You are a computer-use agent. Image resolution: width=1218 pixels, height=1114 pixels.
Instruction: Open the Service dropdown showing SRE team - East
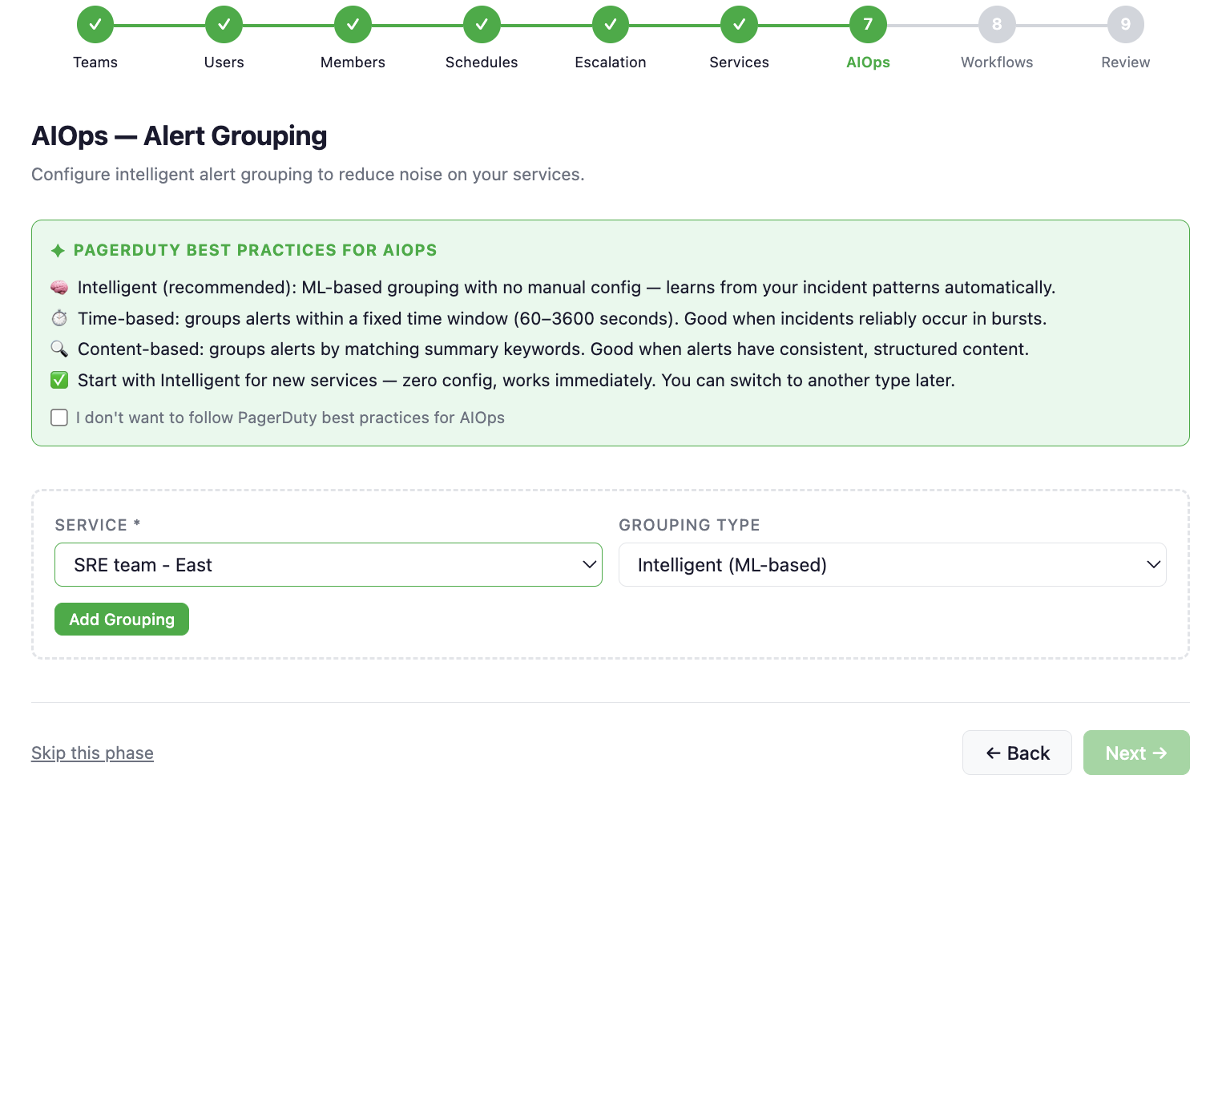[x=329, y=565]
